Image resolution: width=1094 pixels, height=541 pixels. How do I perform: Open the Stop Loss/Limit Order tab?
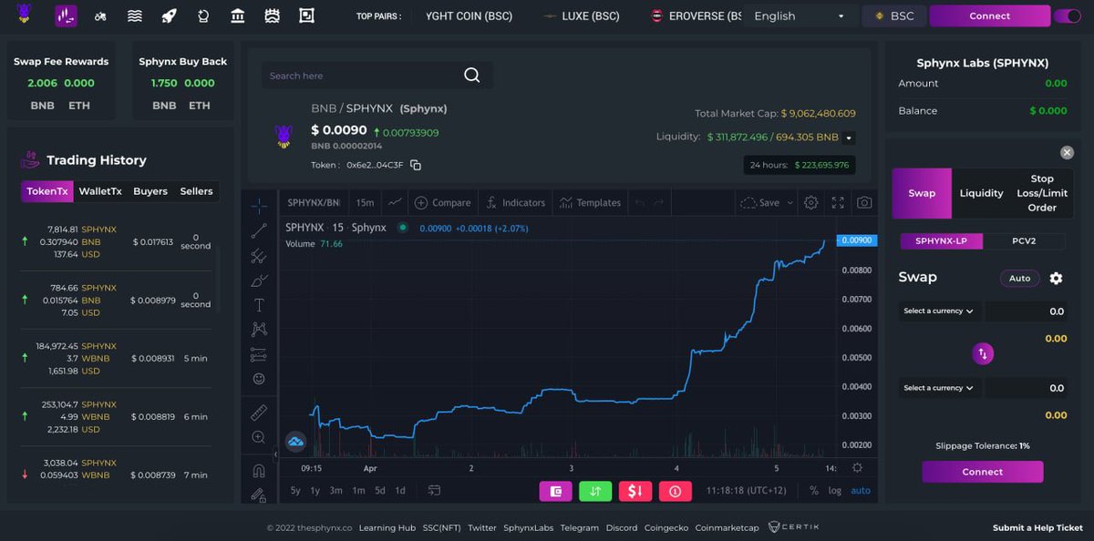coord(1042,193)
